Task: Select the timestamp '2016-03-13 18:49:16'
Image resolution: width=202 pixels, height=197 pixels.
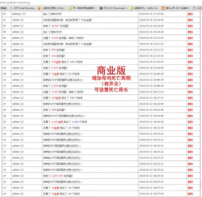Action: 151,74
